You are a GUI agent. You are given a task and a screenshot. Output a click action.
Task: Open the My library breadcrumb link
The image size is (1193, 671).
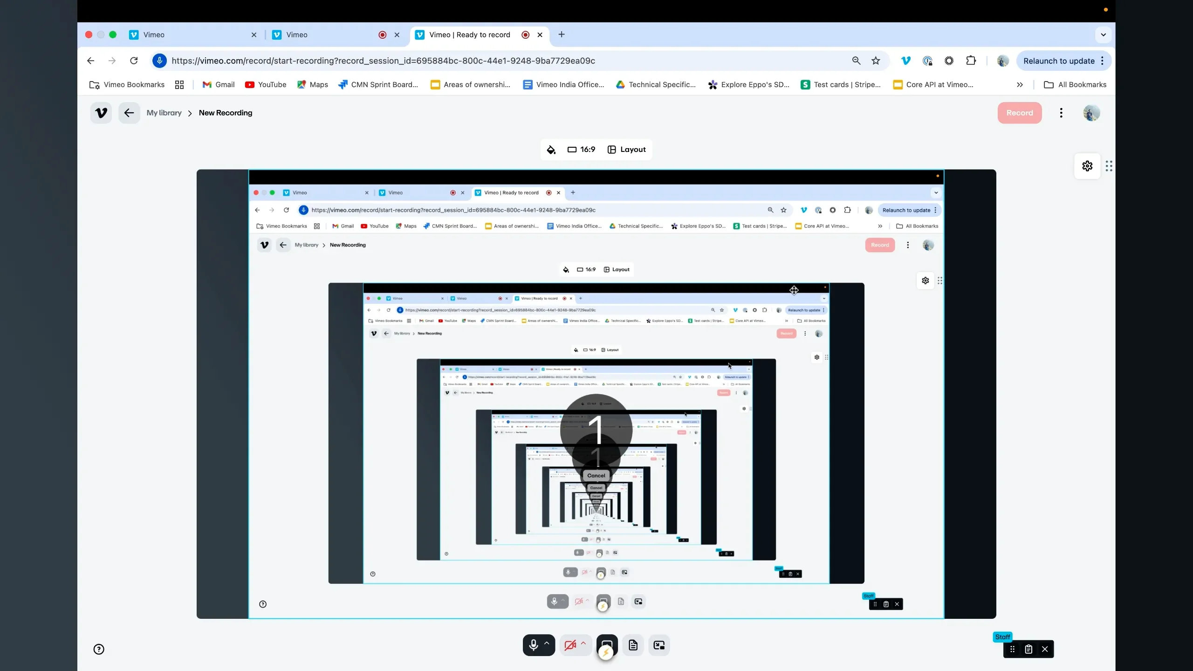click(164, 112)
